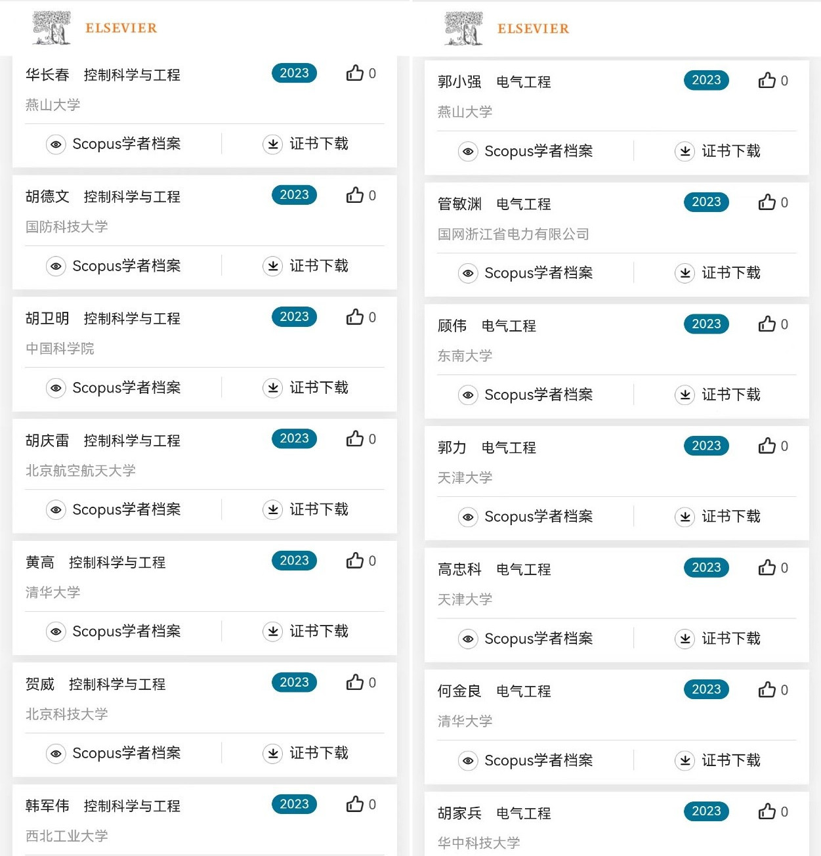Click the 2023 badge for 胡家兵
821x856 pixels.
point(706,811)
